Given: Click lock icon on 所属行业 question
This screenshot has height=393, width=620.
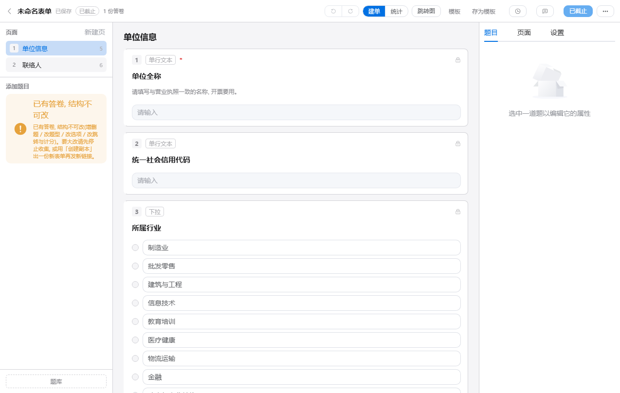Looking at the screenshot, I should (458, 212).
